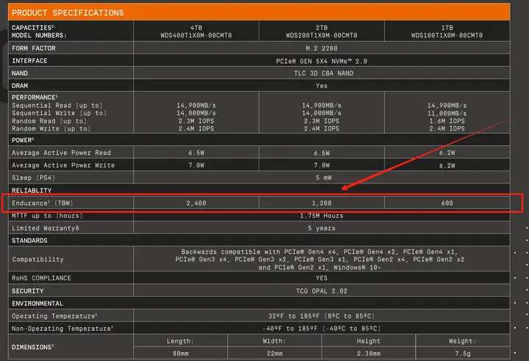Click the PCIe GEN 5X4 NVMe 2.0 value
Viewport: 529px width, 361px height.
coord(322,61)
